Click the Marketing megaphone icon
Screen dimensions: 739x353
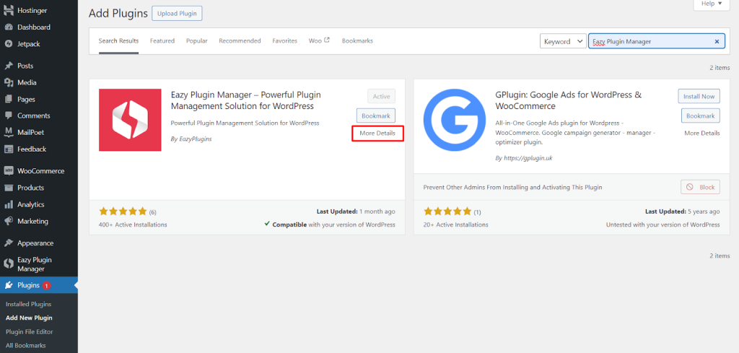9,222
